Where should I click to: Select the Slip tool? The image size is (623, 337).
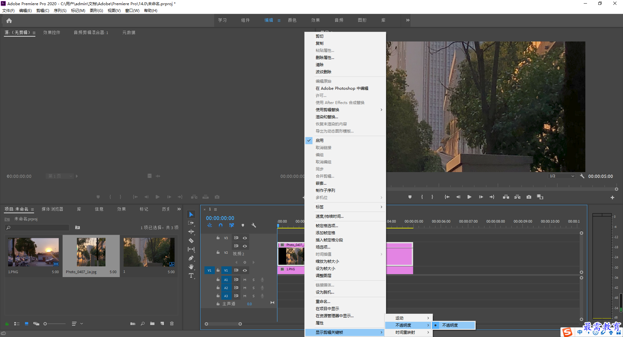tap(191, 249)
